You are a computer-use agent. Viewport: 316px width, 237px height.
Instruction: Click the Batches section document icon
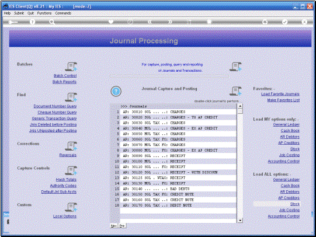click(71, 67)
